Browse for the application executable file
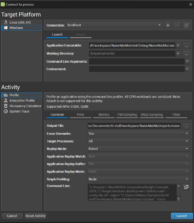The height and width of the screenshot is (223, 194). click(186, 46)
